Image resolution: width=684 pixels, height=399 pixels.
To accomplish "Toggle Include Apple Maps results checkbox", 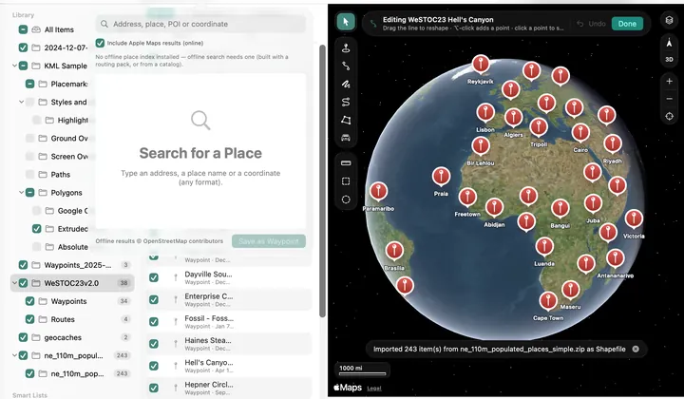I will [100, 43].
